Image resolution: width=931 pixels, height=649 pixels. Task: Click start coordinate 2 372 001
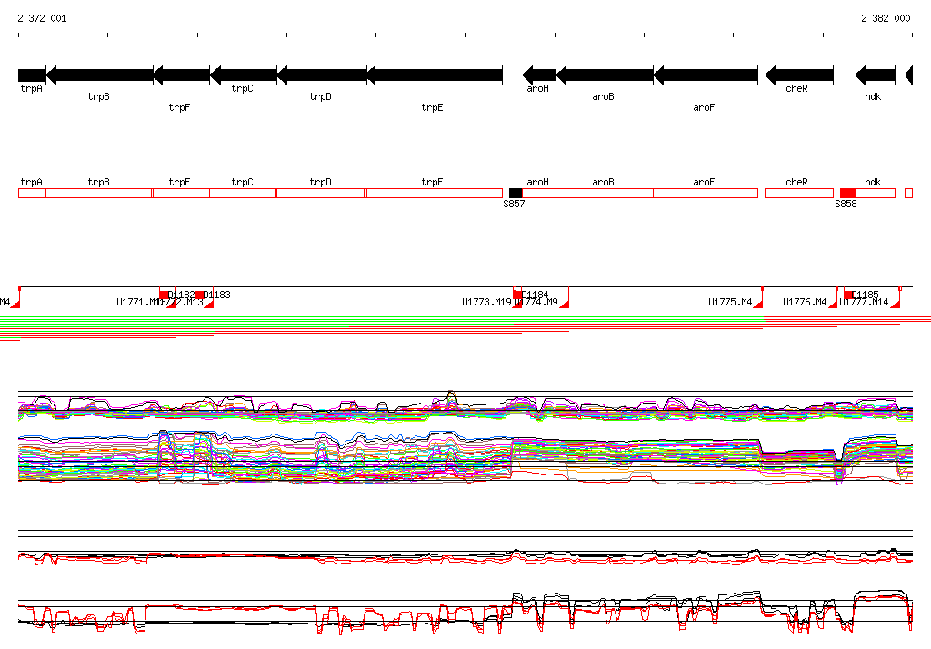tap(42, 18)
